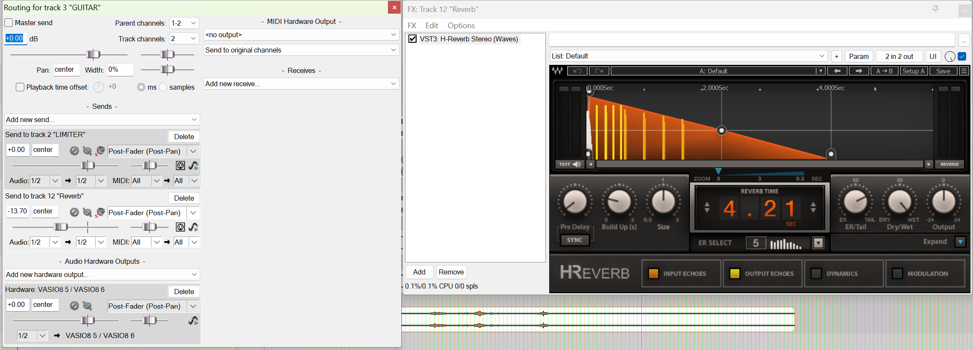
Task: Copy setup A to B in H-Reverb
Action: tap(885, 71)
